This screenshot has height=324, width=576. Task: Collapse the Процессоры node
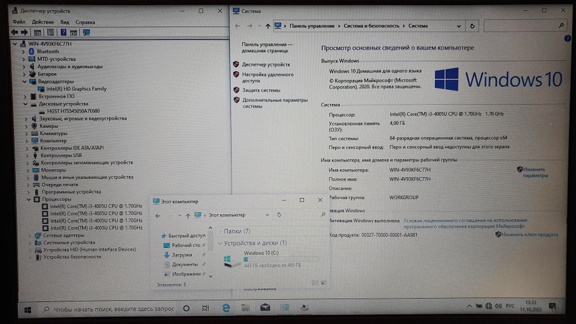coord(29,199)
